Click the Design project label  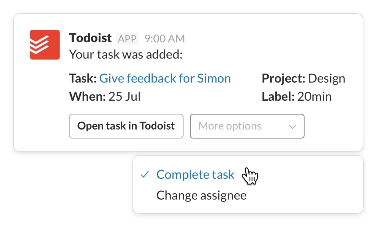click(327, 78)
